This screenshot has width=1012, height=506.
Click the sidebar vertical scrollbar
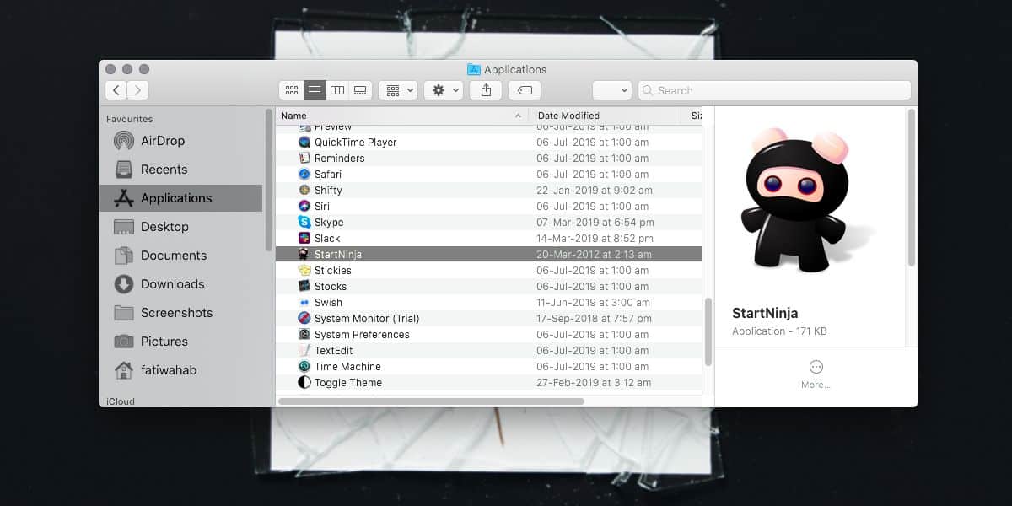click(269, 180)
